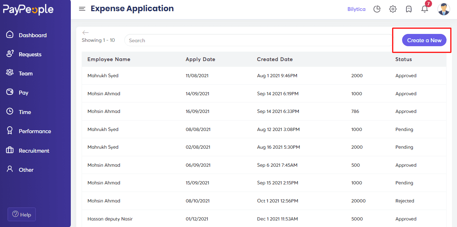This screenshot has height=227, width=457.
Task: Open the notifications bell
Action: click(x=425, y=9)
